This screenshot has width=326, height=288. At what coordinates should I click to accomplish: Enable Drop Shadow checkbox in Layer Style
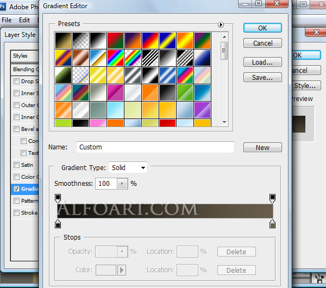pyautogui.click(x=16, y=81)
